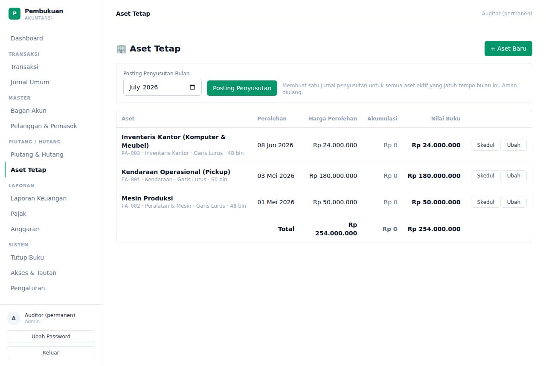Open Pelanggan & Pemasok menu item
The height and width of the screenshot is (366, 546).
(51, 126)
